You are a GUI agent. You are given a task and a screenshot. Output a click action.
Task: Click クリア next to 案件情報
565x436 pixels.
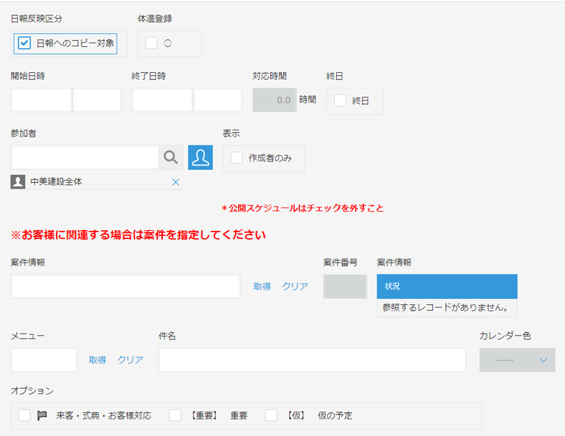[295, 286]
